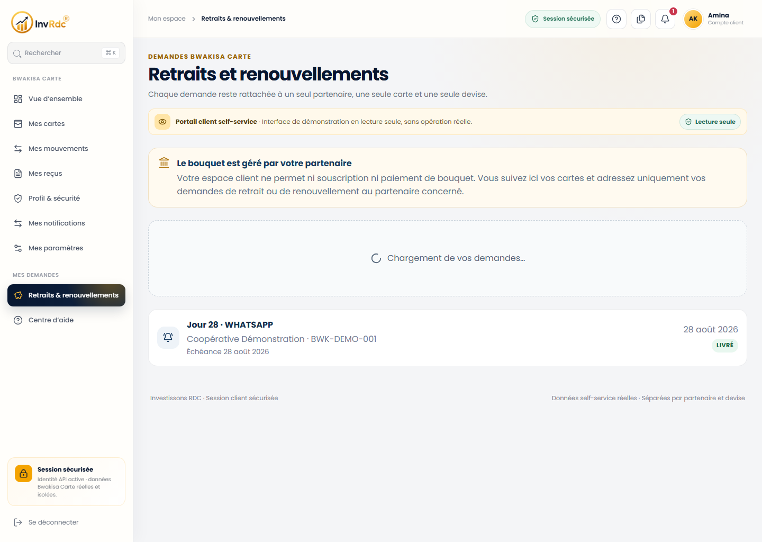Click the logout arrow icon
The height and width of the screenshot is (542, 762).
tap(18, 522)
